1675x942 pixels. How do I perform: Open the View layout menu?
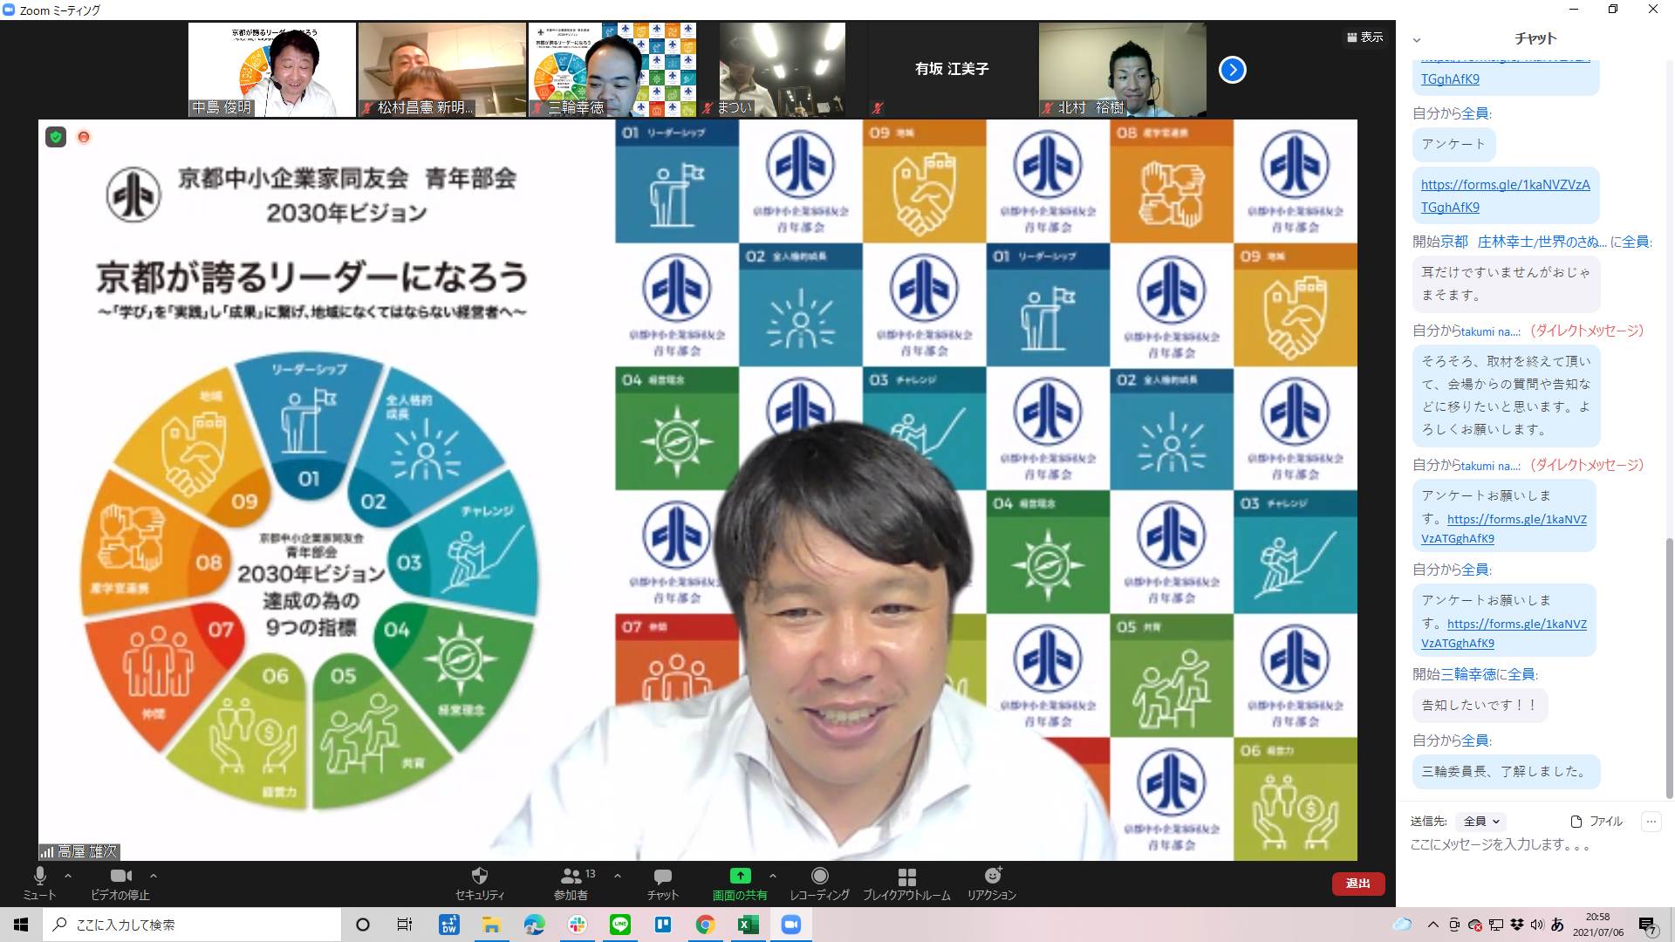click(1365, 37)
